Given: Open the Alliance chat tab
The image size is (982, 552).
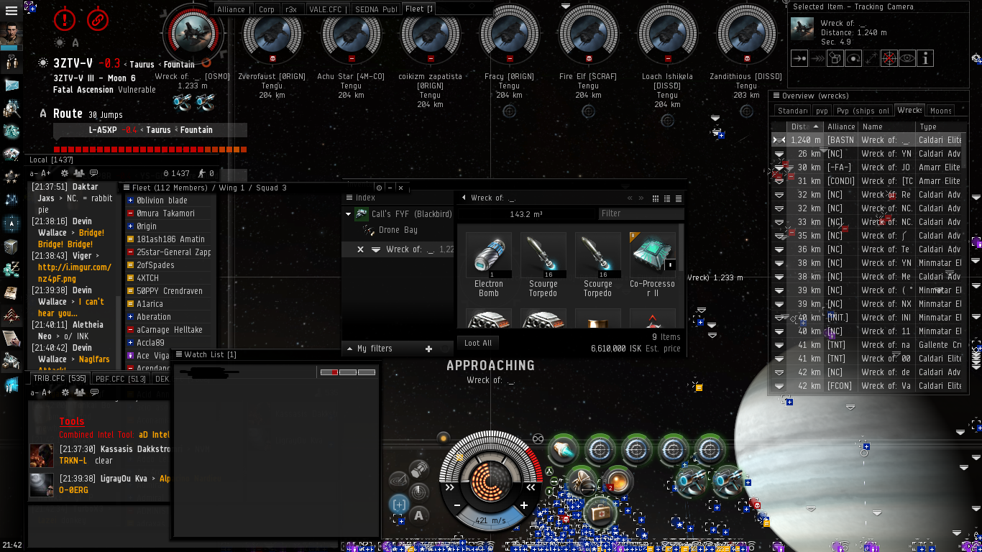Looking at the screenshot, I should pos(234,9).
